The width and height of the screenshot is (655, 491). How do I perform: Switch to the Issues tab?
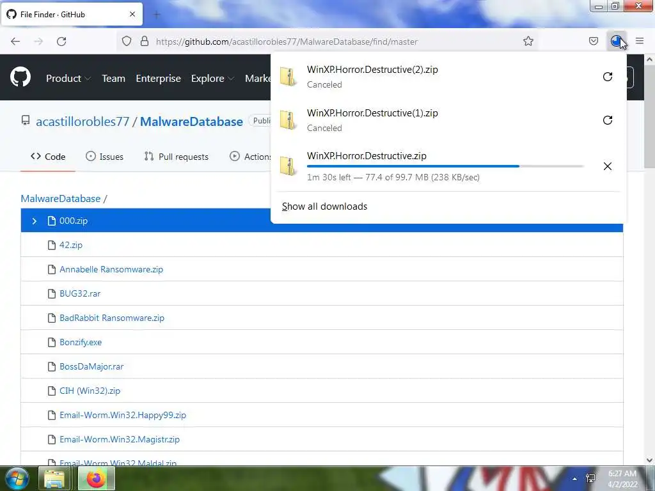click(x=104, y=157)
